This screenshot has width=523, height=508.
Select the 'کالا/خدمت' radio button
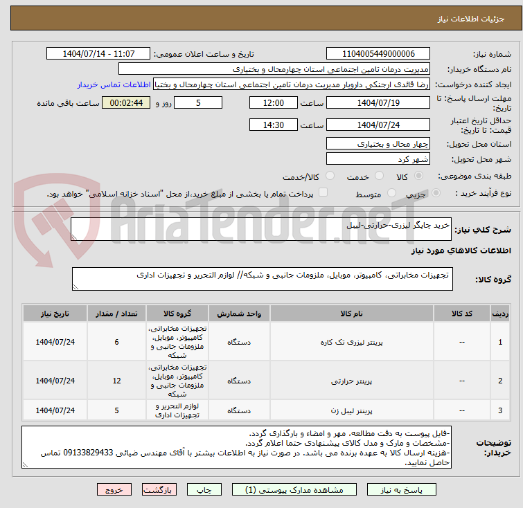click(x=330, y=176)
